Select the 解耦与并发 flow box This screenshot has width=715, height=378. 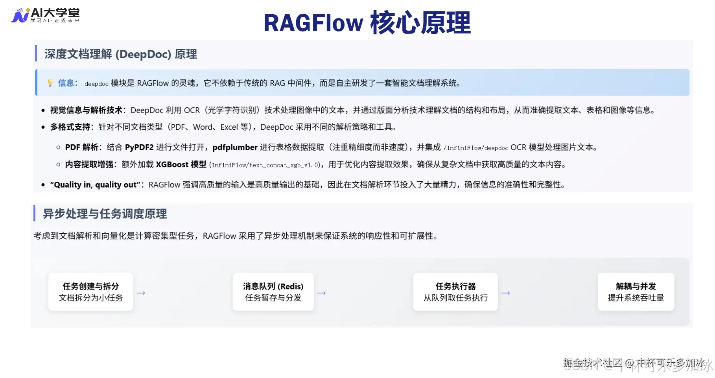636,292
